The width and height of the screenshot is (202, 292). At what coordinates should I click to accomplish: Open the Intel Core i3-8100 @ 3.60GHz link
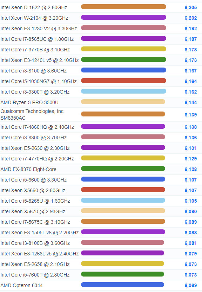34,71
